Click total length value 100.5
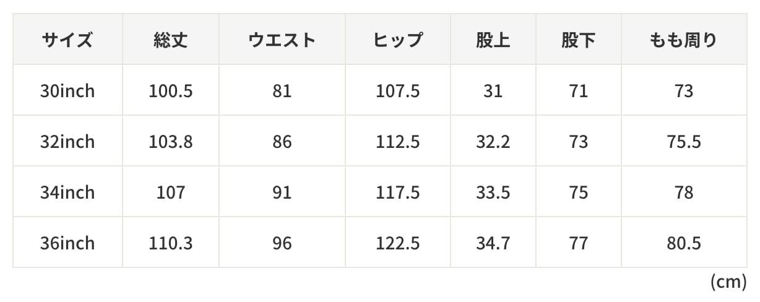Screen dimensions: 760x302 tap(171, 91)
